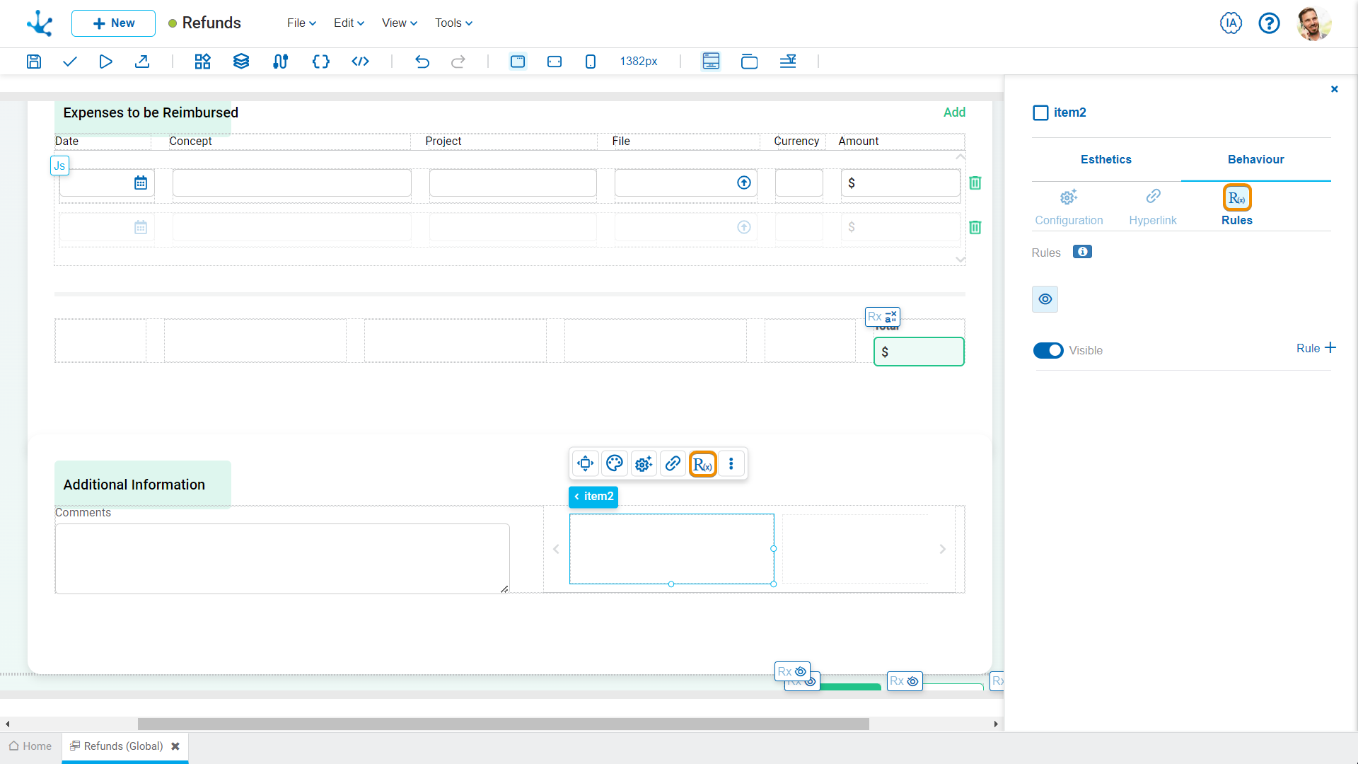Screen dimensions: 1358x764
Task: Toggle the Visible switch for item2
Action: [1048, 350]
